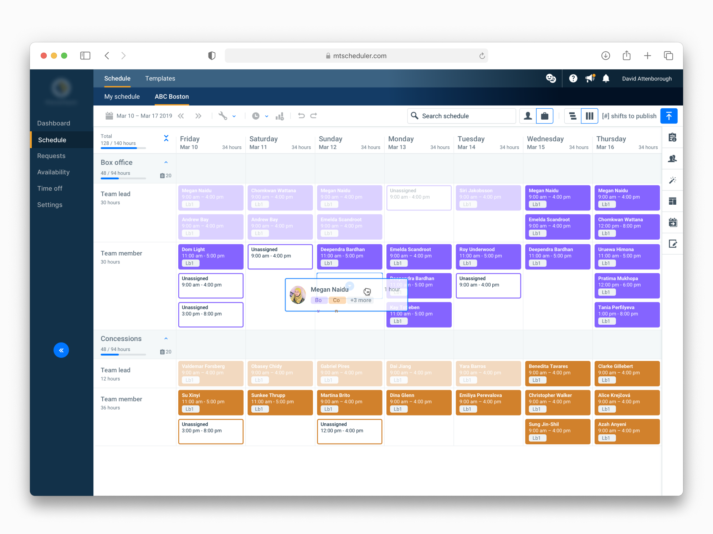Open Requests in the sidebar
Screen dimensions: 713x534
51,156
